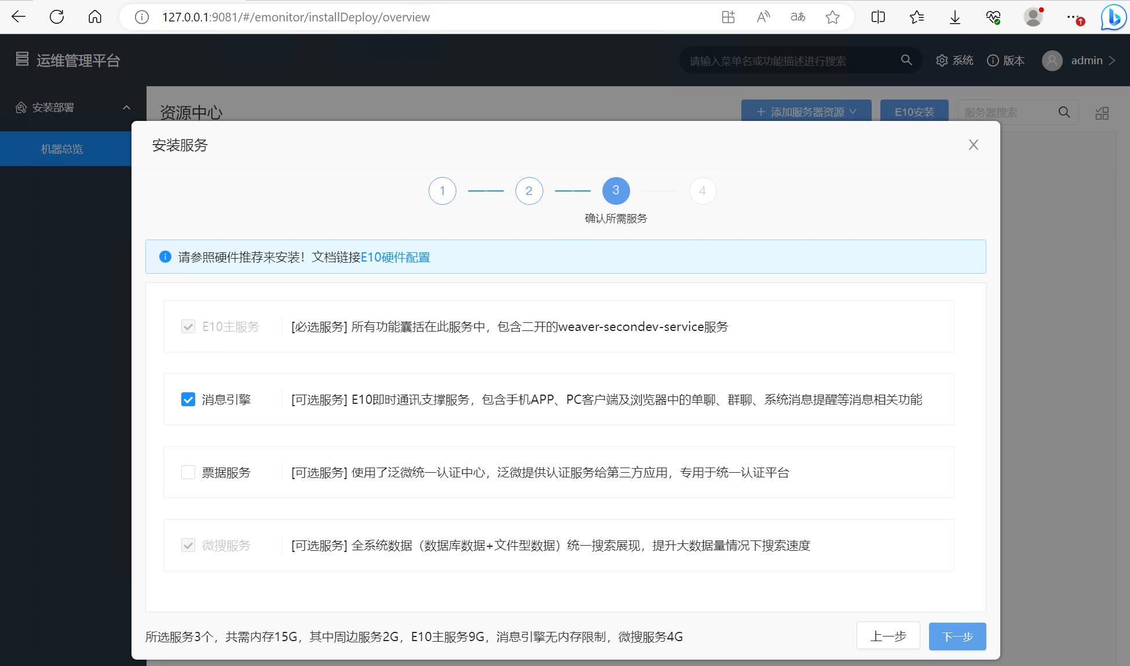Viewport: 1130px width, 666px height.
Task: Click the 确认所需服务 step label
Action: [x=616, y=218]
